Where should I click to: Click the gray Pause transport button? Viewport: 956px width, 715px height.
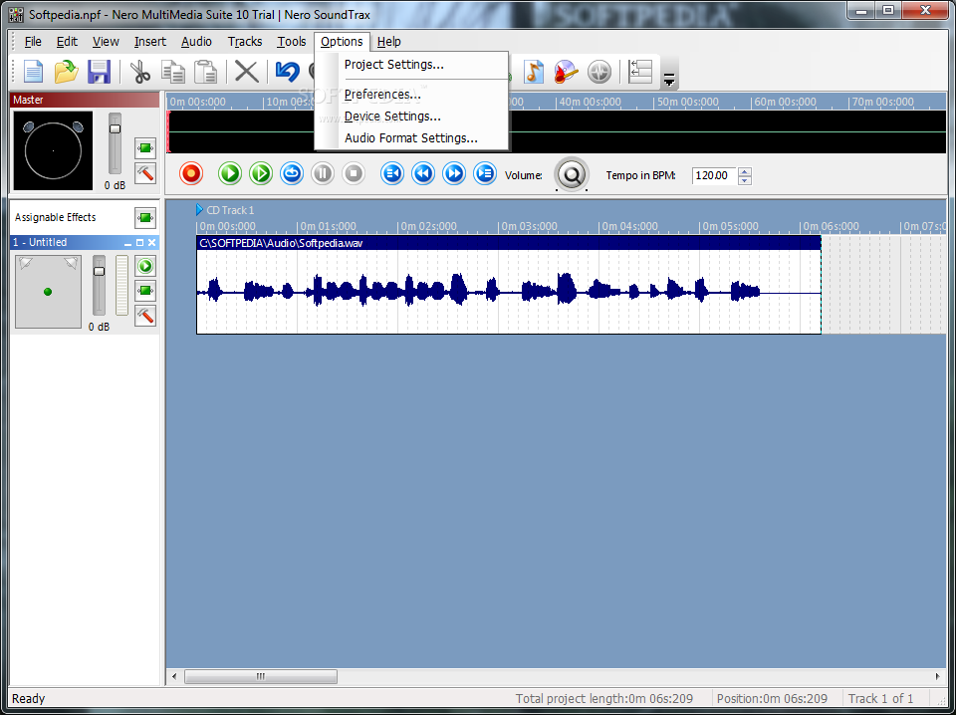(323, 173)
